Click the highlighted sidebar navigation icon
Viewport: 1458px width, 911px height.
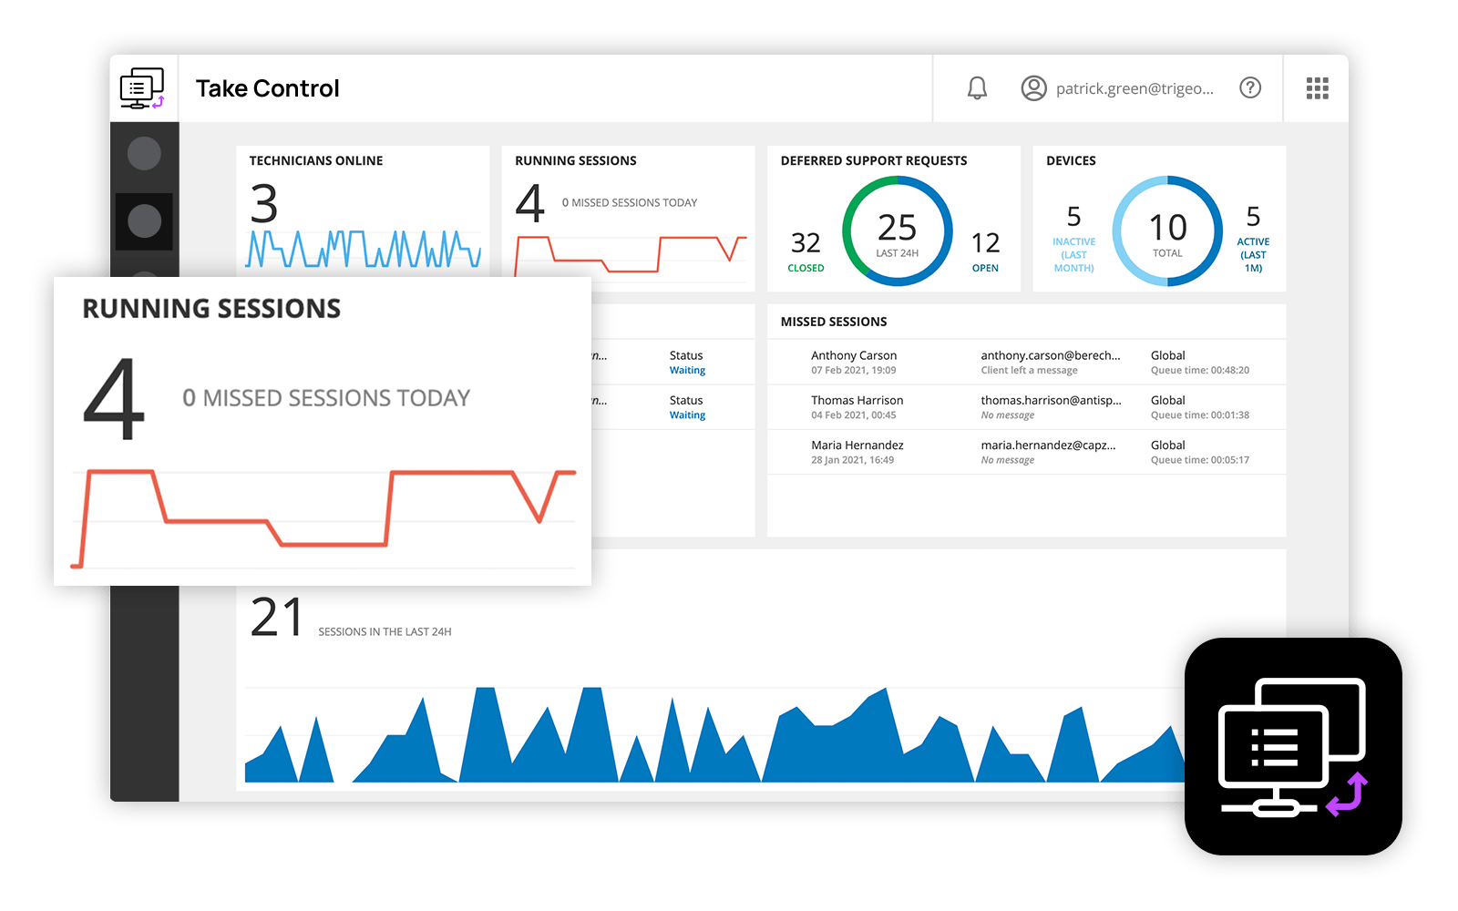pos(144,220)
